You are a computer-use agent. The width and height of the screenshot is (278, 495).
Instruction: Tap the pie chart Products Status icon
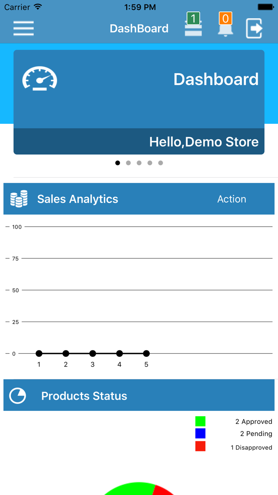17,396
